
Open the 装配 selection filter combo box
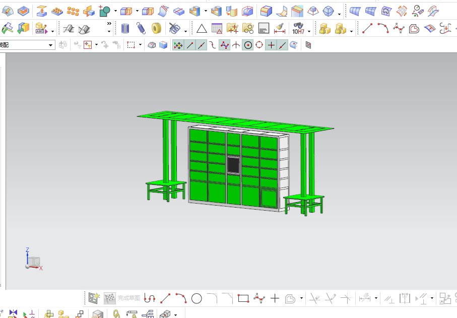[27, 45]
